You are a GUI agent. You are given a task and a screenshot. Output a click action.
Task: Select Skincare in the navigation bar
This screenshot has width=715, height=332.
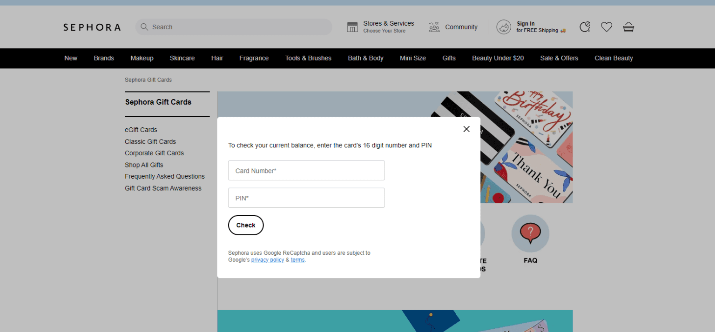[x=182, y=58]
